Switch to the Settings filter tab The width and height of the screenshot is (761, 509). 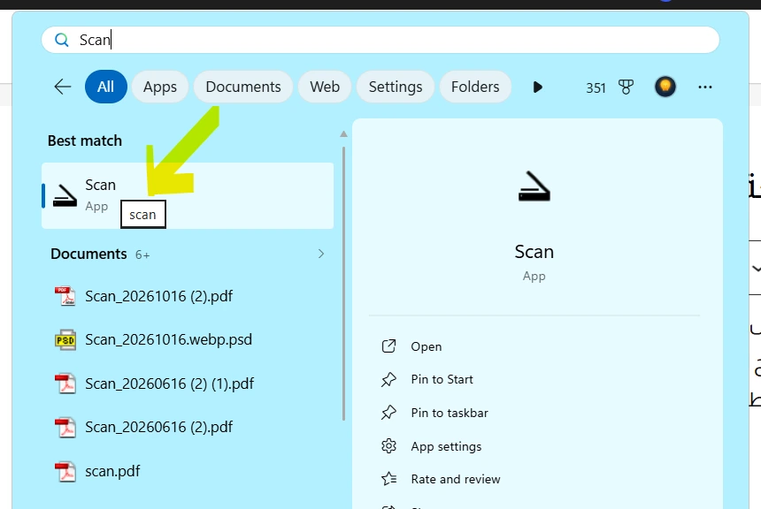(396, 87)
